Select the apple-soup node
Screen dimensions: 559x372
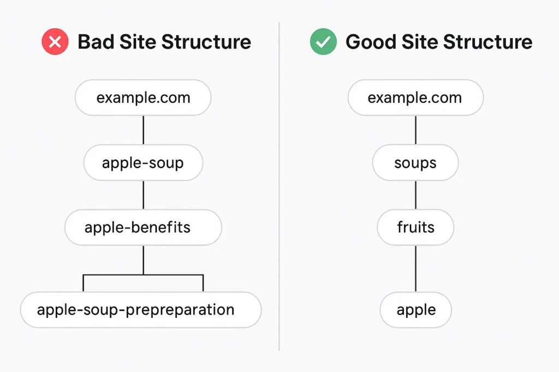(x=144, y=162)
